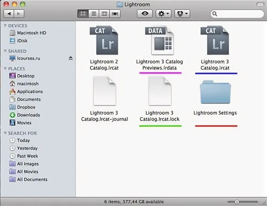Select Macintosh HD in the sidebar
Viewport: 267px width, 206px height.
28,33
